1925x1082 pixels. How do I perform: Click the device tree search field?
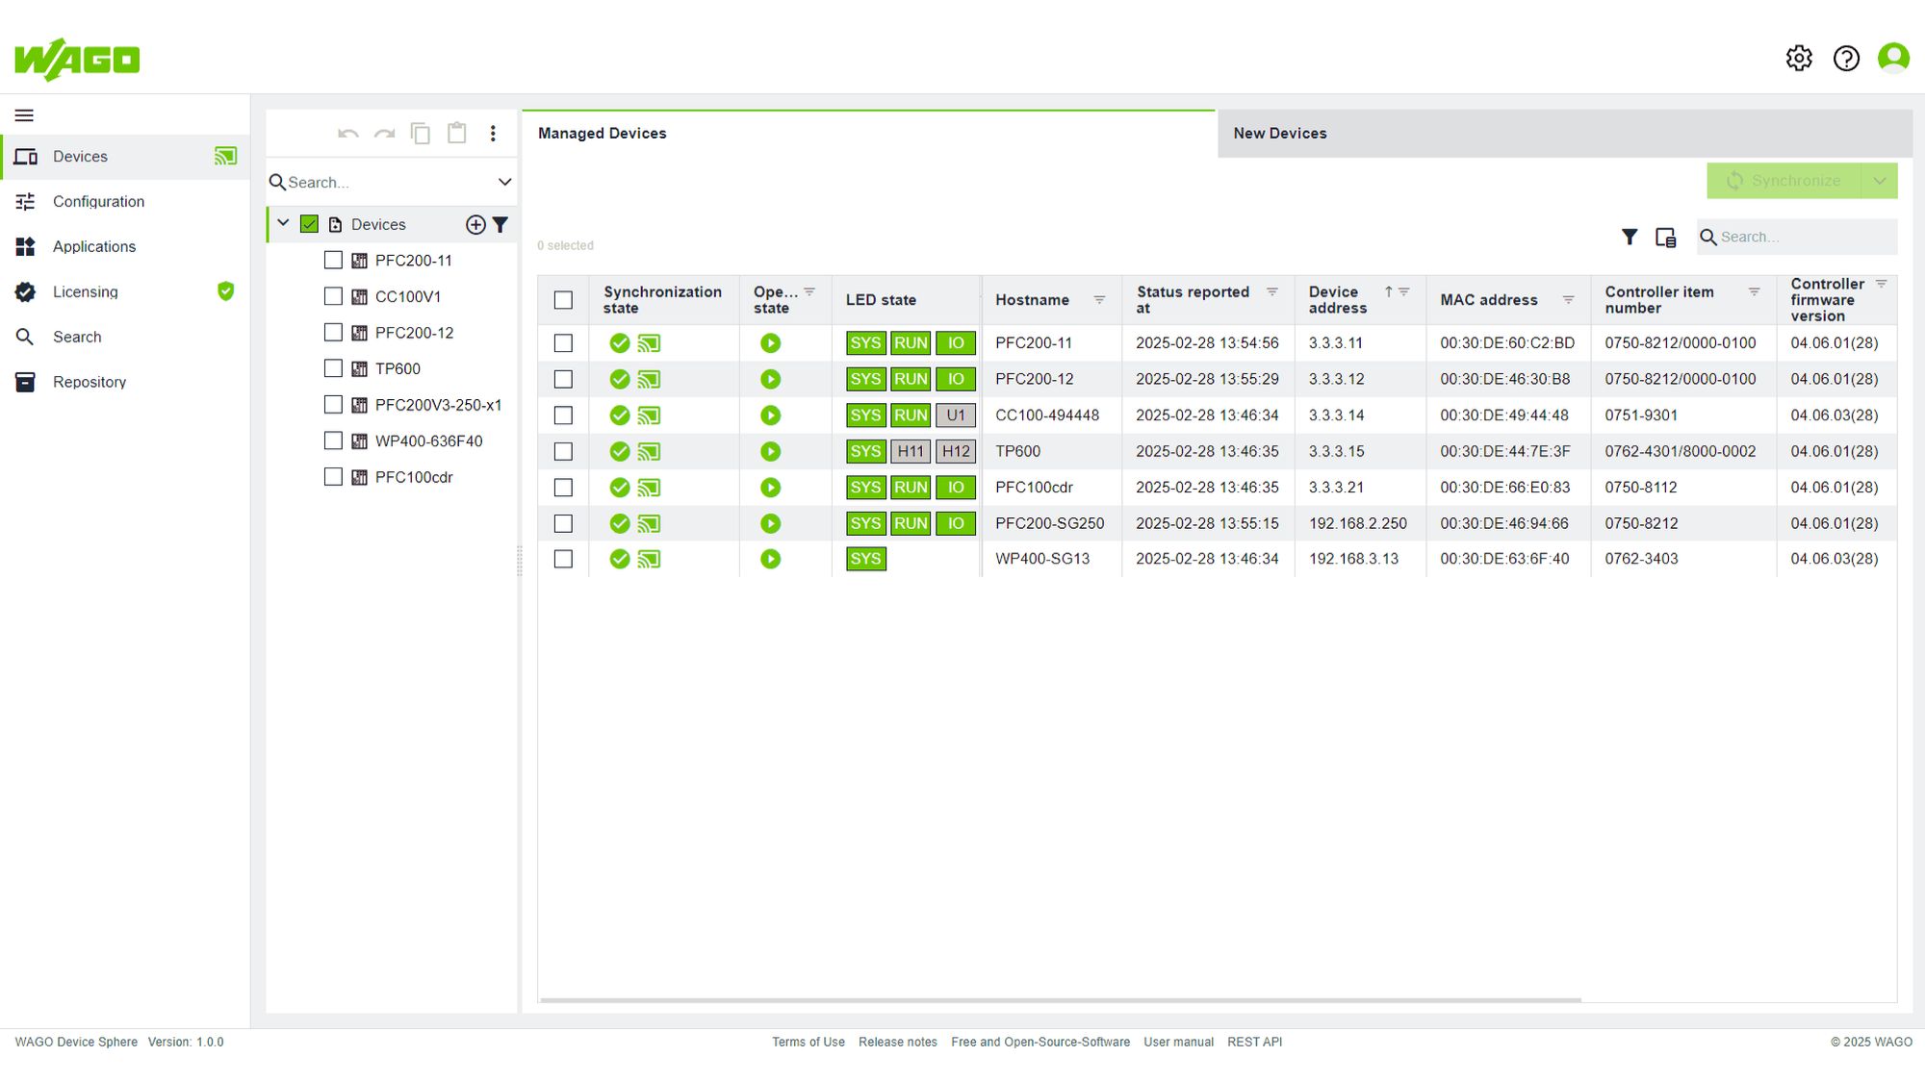click(390, 183)
